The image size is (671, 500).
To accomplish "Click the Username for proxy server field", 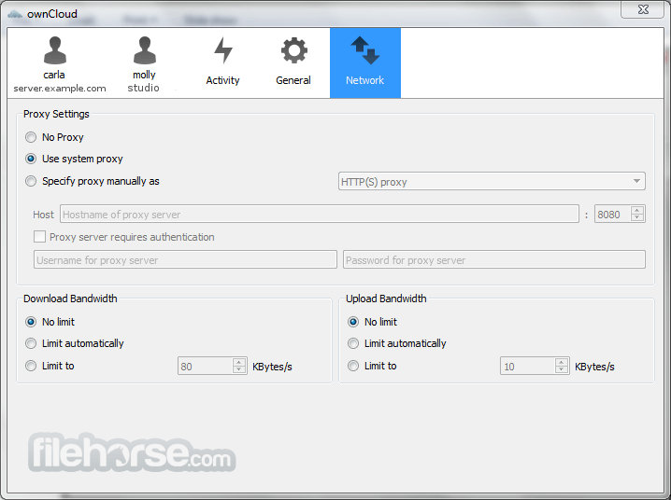I will click(x=185, y=259).
